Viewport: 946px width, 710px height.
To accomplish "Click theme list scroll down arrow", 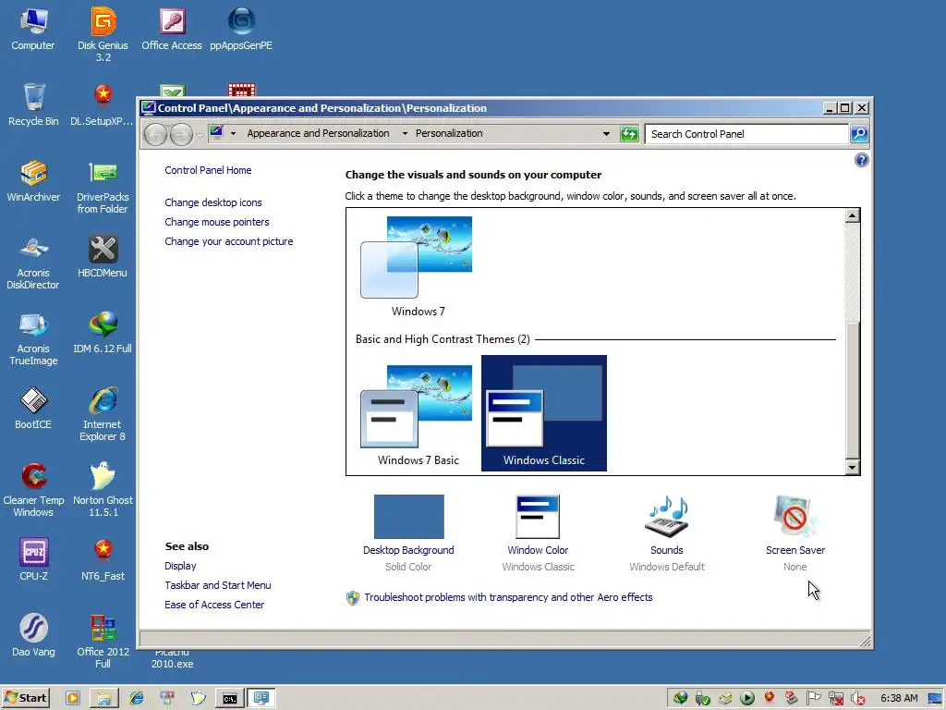I will [852, 467].
